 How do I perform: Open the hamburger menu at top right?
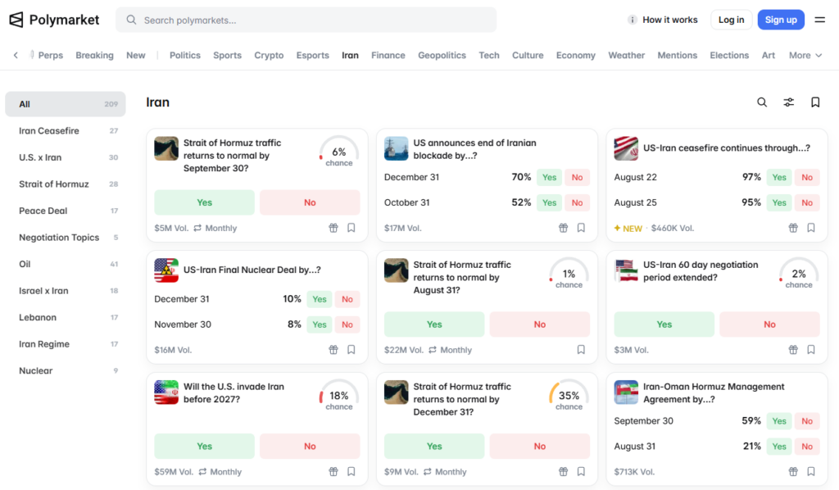tap(819, 20)
